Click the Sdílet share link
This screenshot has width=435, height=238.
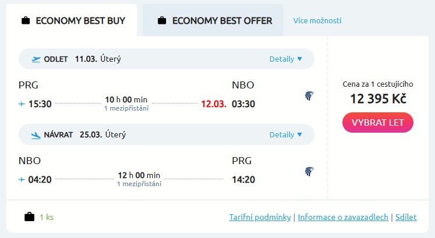tap(406, 217)
